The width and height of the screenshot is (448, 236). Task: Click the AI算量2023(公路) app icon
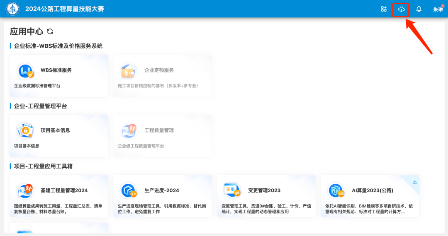(x=336, y=190)
